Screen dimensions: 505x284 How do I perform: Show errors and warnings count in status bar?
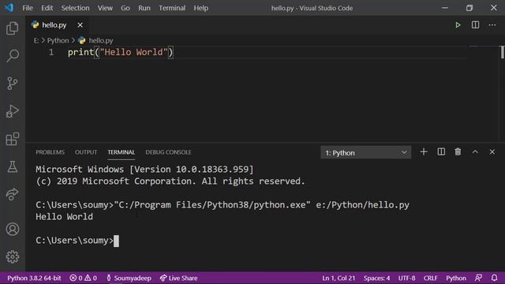pos(83,278)
